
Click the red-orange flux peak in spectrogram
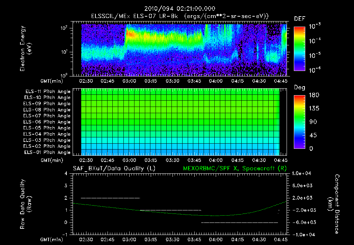pyautogui.click(x=130, y=34)
